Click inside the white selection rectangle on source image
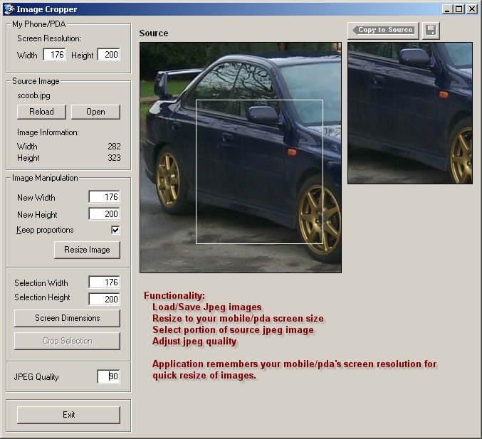This screenshot has height=439, width=482. pyautogui.click(x=259, y=171)
